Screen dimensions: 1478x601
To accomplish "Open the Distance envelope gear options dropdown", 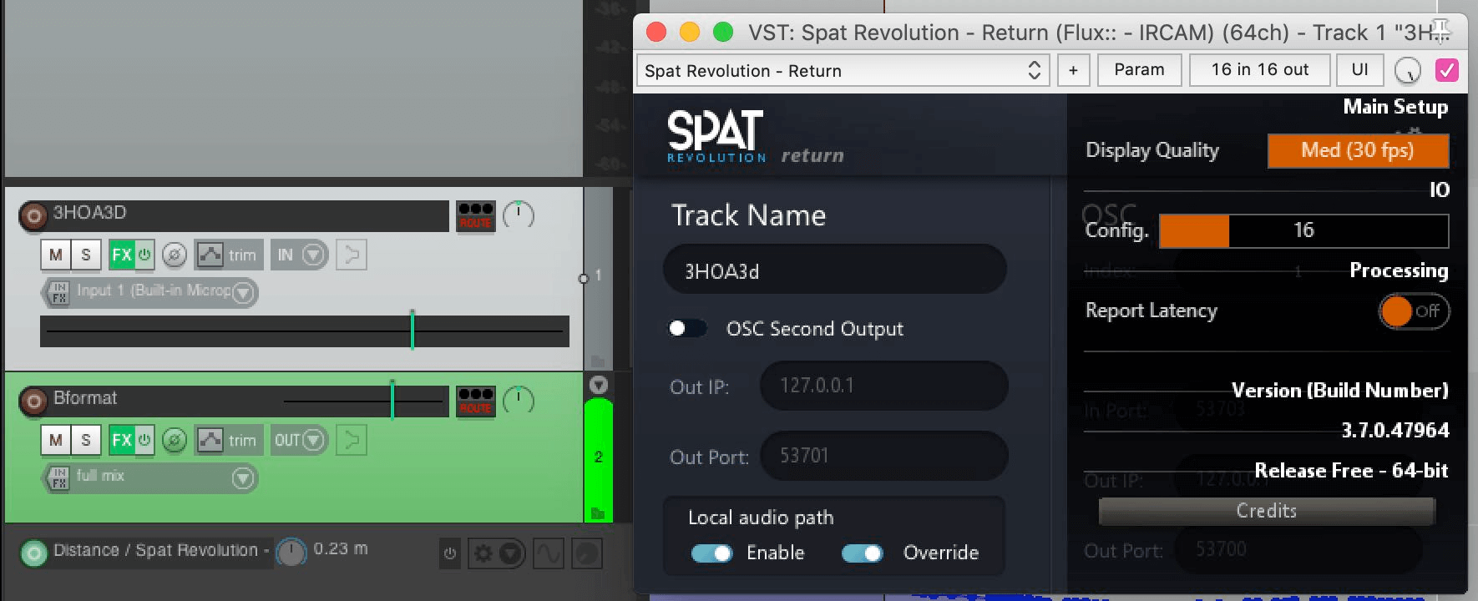I will 498,553.
